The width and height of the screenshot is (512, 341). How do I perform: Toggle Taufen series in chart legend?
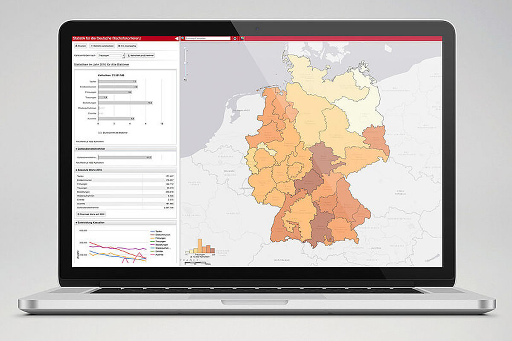(156, 231)
